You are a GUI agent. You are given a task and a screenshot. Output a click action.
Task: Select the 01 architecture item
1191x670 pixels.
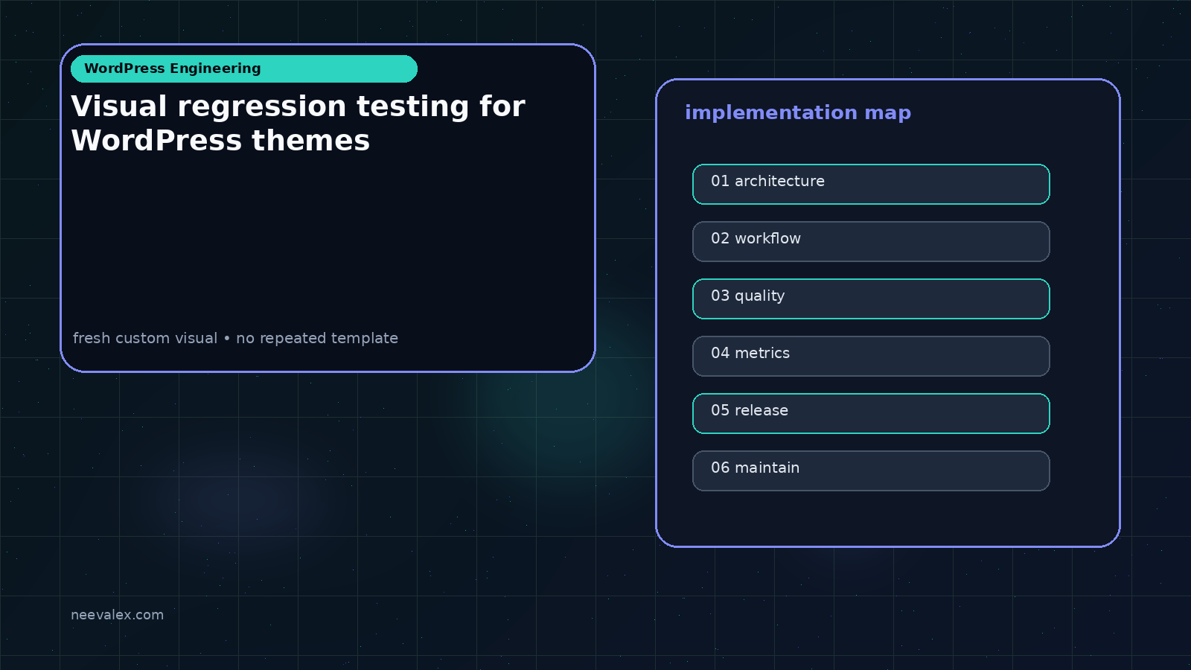click(x=871, y=184)
